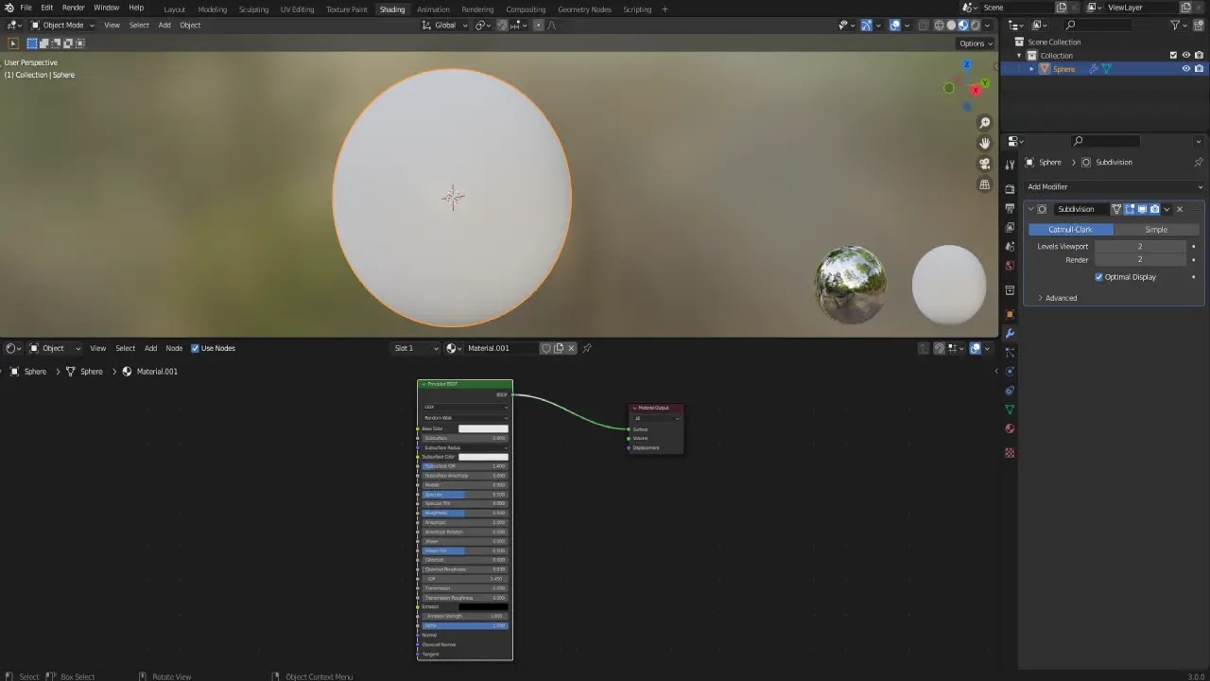Open the viewport Options dropdown

point(976,44)
